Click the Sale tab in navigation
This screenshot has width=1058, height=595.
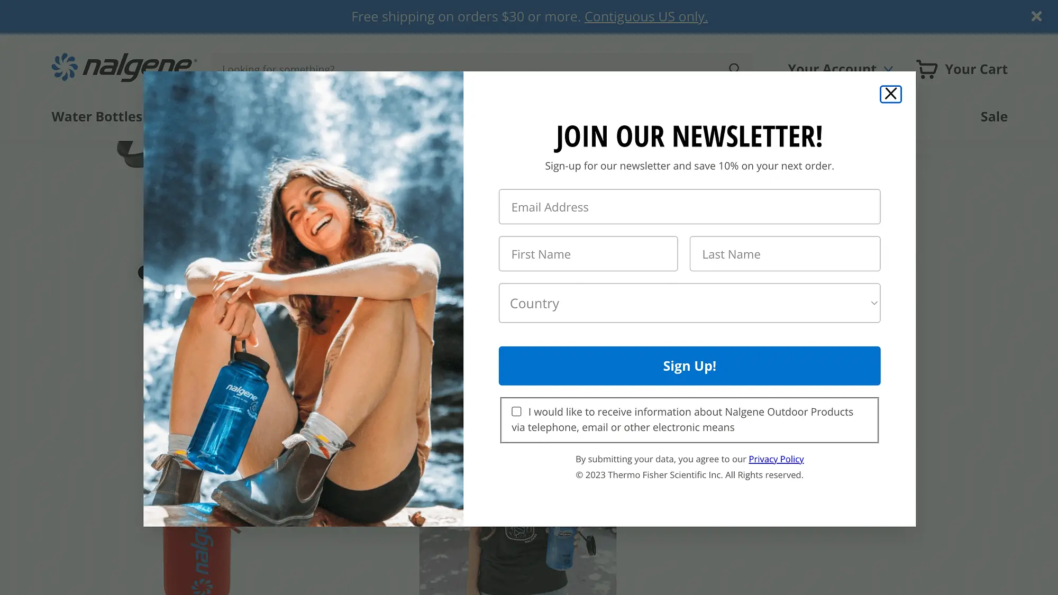point(994,116)
